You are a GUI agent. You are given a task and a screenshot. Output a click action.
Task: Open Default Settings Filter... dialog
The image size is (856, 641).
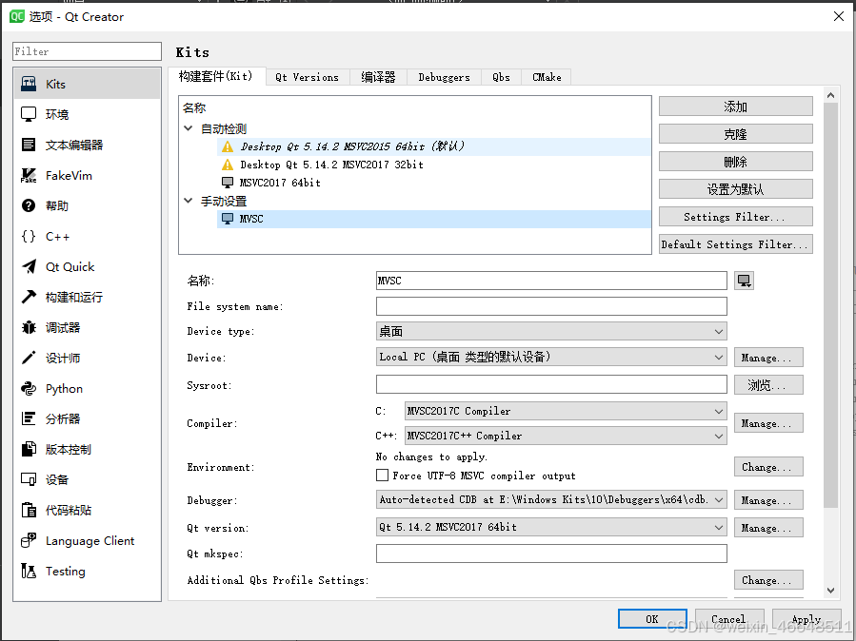click(735, 244)
